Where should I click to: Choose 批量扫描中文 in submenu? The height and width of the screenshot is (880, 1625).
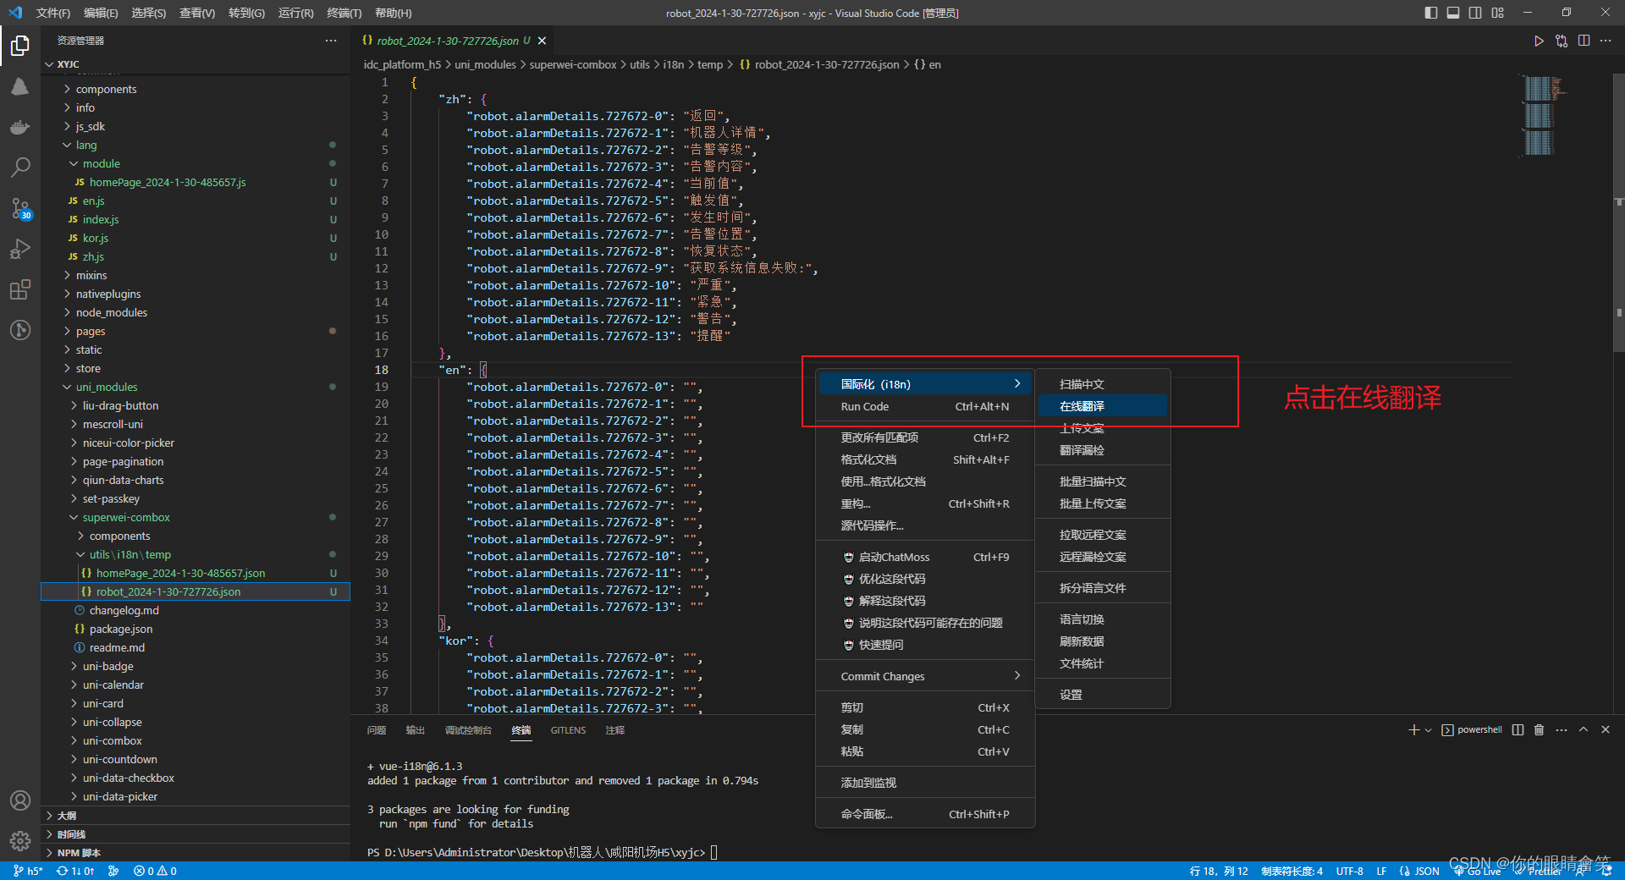(x=1102, y=481)
